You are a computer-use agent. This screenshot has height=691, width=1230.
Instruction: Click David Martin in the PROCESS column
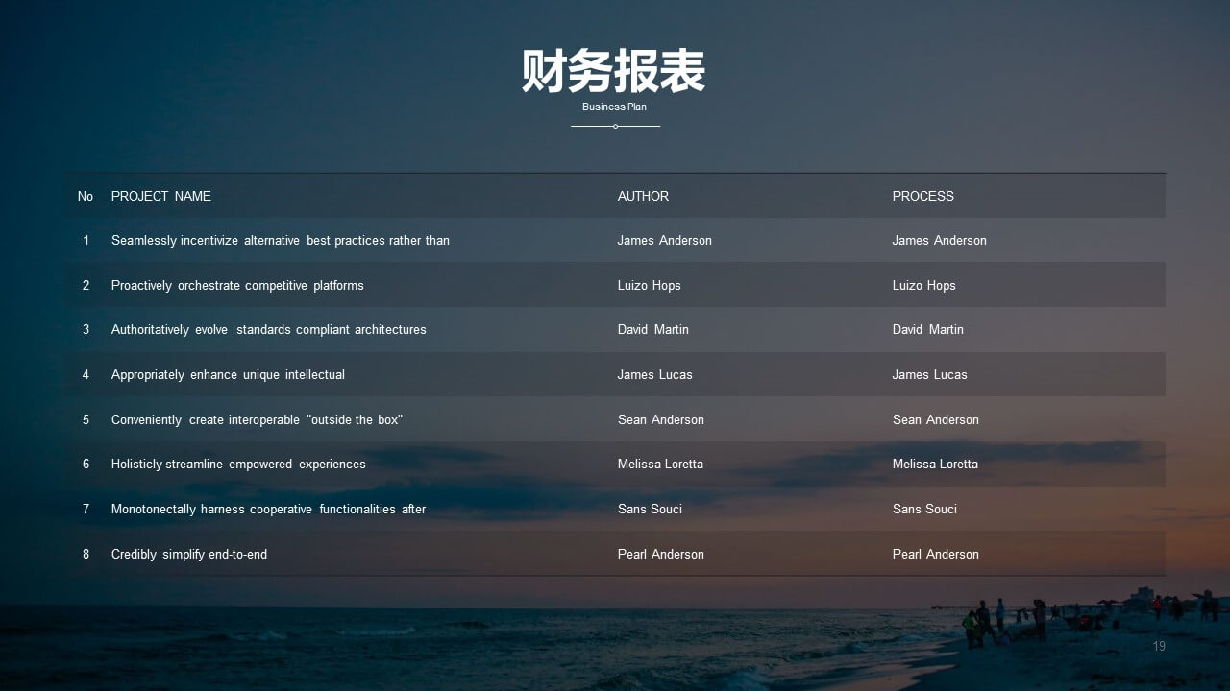coord(928,330)
